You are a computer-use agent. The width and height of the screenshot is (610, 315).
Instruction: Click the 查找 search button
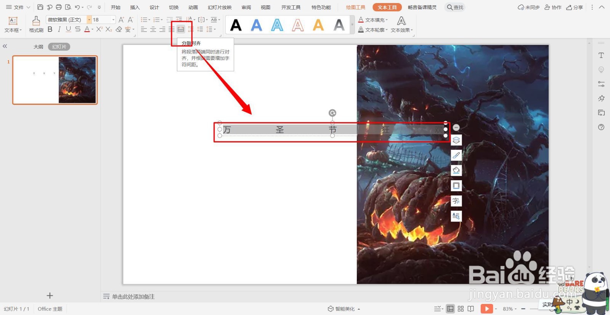point(455,7)
